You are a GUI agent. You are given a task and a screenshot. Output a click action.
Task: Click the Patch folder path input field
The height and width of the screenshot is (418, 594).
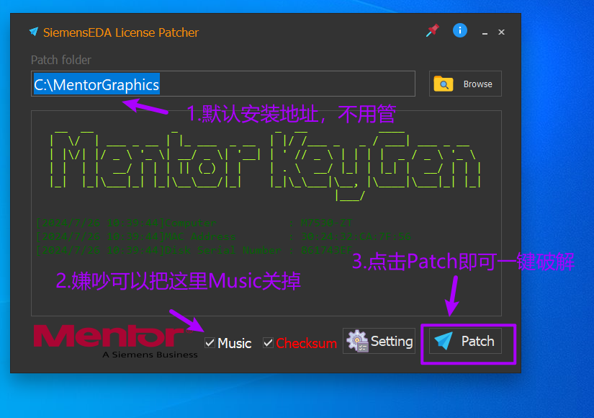tap(223, 84)
